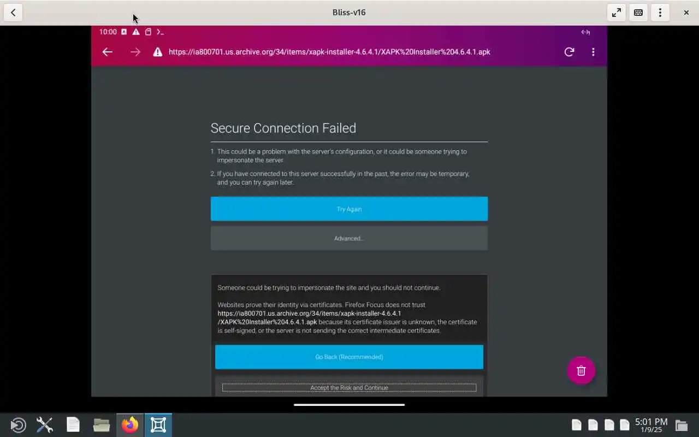The height and width of the screenshot is (437, 699).
Task: Go back to the previous page in Firefox Focus
Action: point(107,52)
